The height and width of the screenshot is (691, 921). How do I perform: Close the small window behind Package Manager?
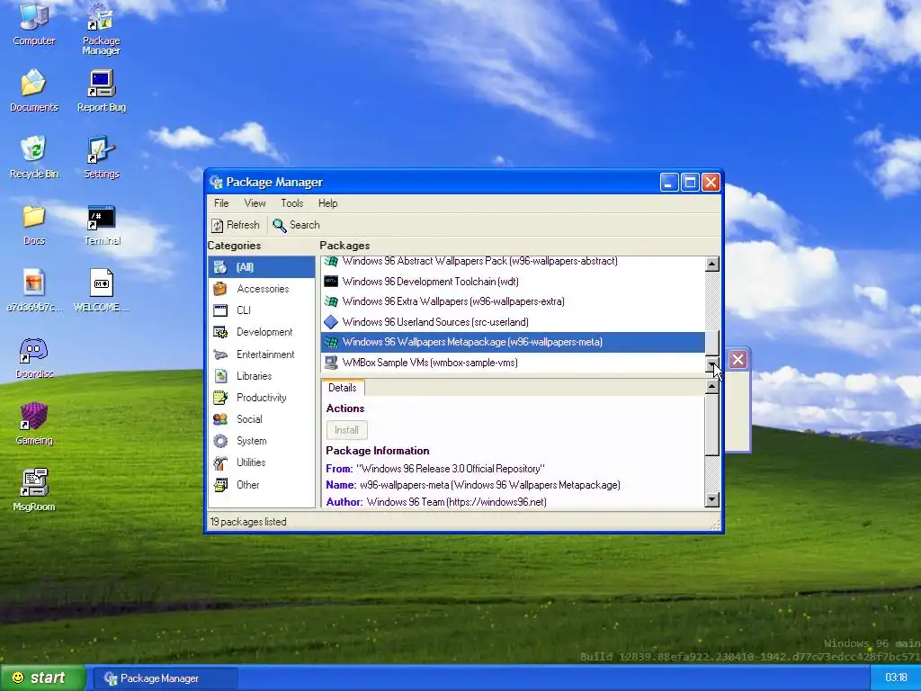point(738,360)
